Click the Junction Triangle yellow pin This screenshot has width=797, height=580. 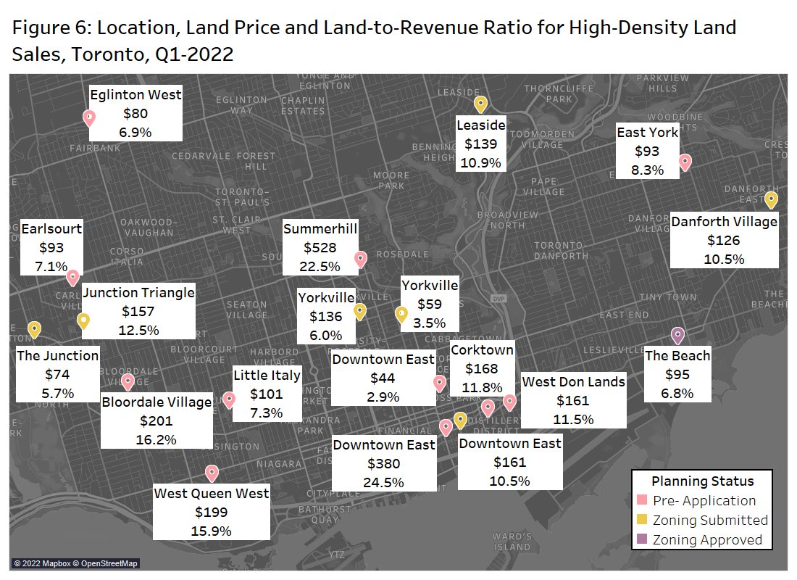coord(83,319)
